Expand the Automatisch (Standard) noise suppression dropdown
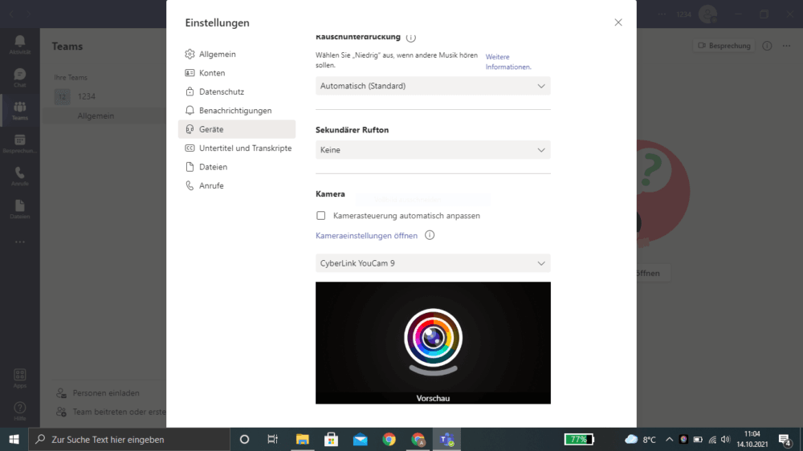803x451 pixels. (x=433, y=86)
